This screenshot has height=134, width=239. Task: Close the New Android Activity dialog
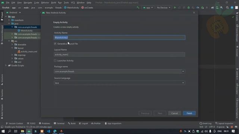pyautogui.click(x=194, y=13)
